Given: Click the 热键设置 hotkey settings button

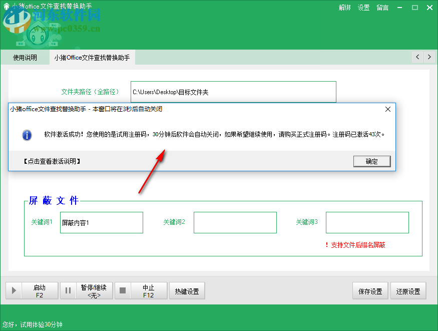Looking at the screenshot, I should point(187,290).
